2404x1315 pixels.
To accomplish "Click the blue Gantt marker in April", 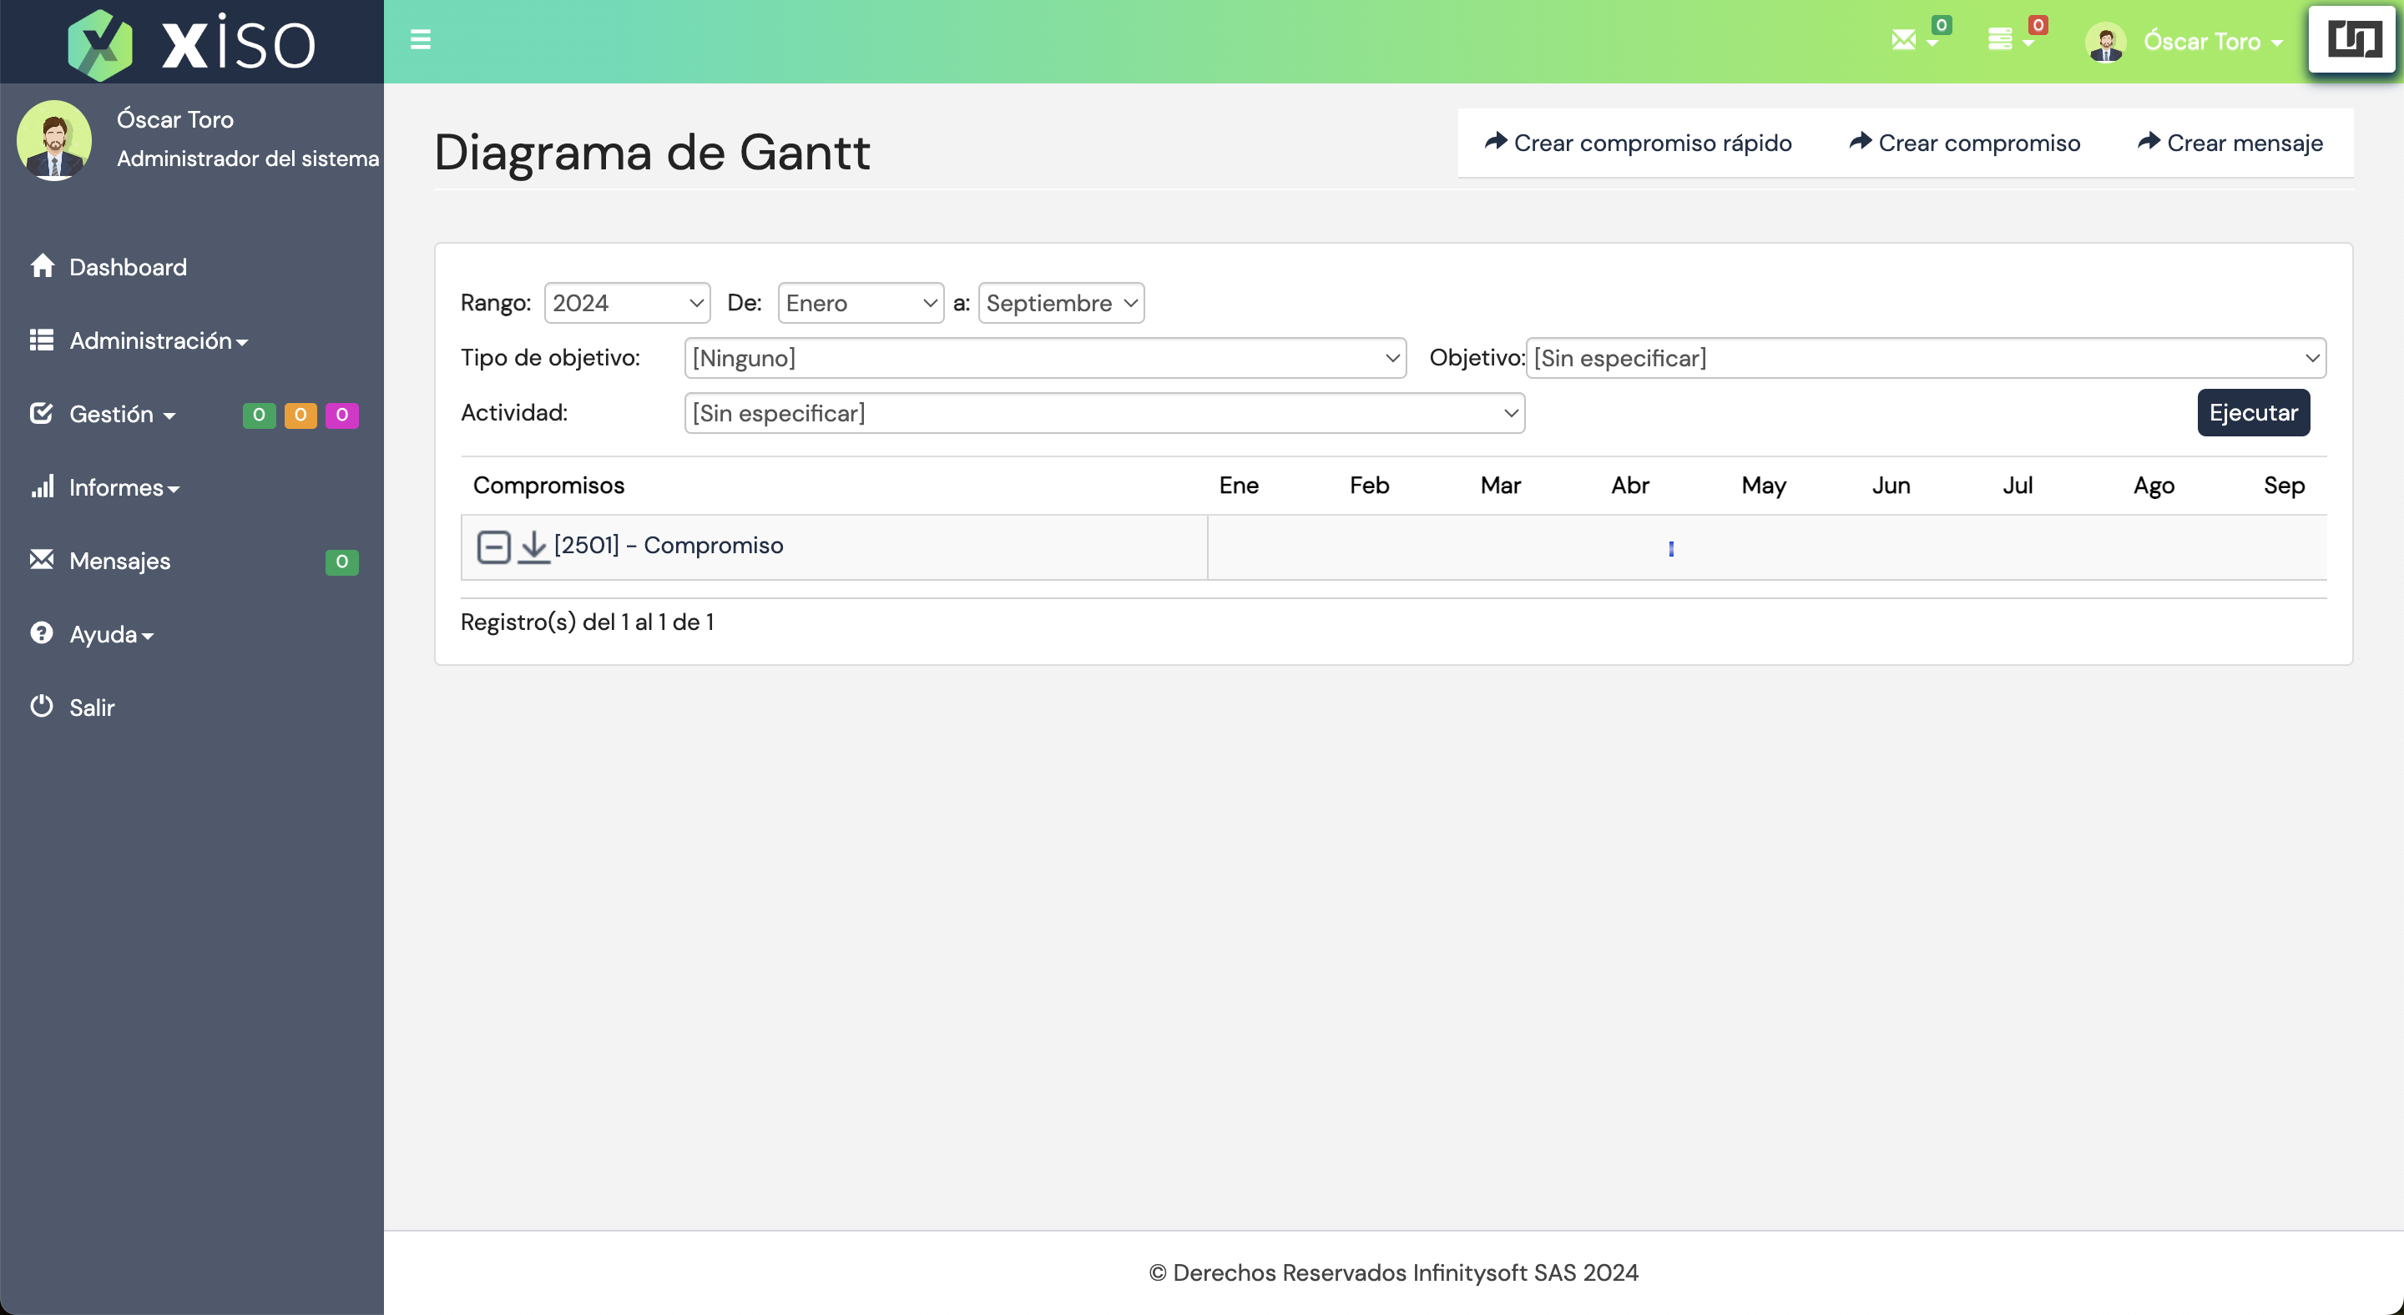I will (x=1670, y=548).
